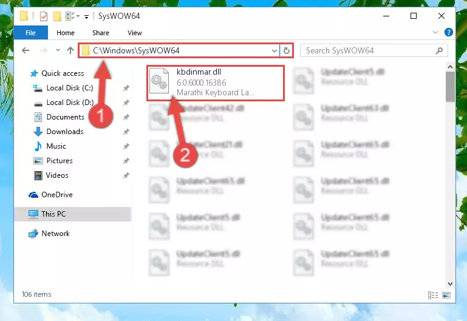Click the vertical scrollbar thumb
467x321 pixels.
point(450,87)
